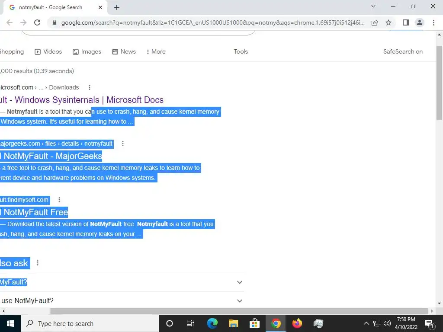Open network status tray icon

[x=377, y=323]
